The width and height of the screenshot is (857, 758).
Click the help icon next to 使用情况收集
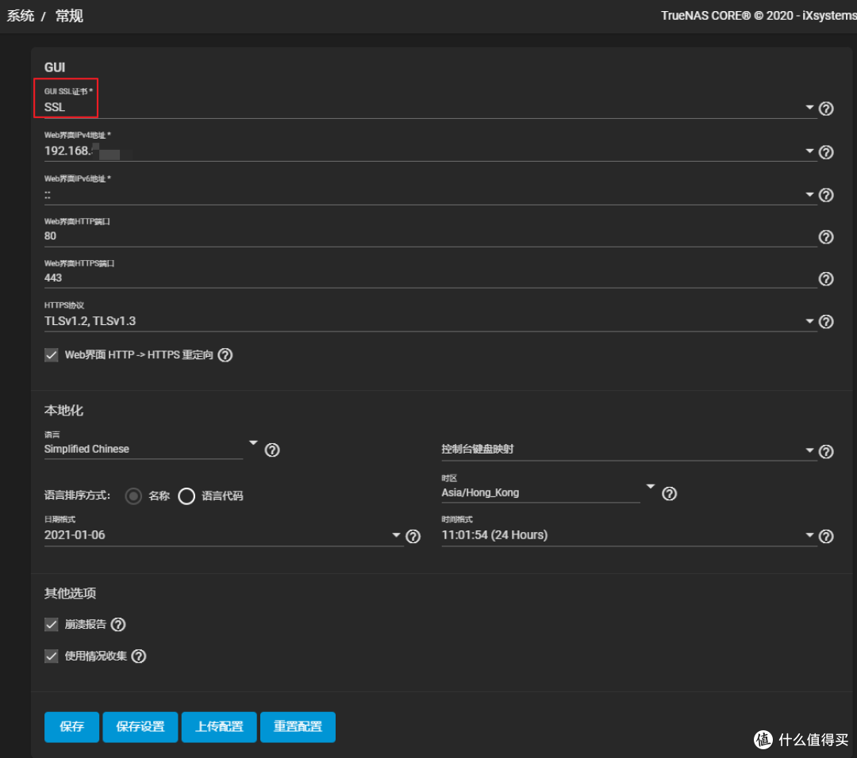(x=139, y=656)
